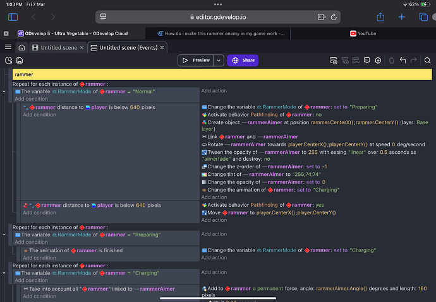Switch to the YouTube browser tab
This screenshot has width=436, height=302.
[363, 33]
